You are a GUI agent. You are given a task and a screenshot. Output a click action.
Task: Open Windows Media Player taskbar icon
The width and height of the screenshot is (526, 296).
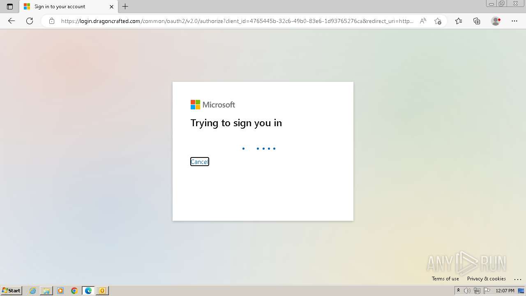click(x=60, y=291)
